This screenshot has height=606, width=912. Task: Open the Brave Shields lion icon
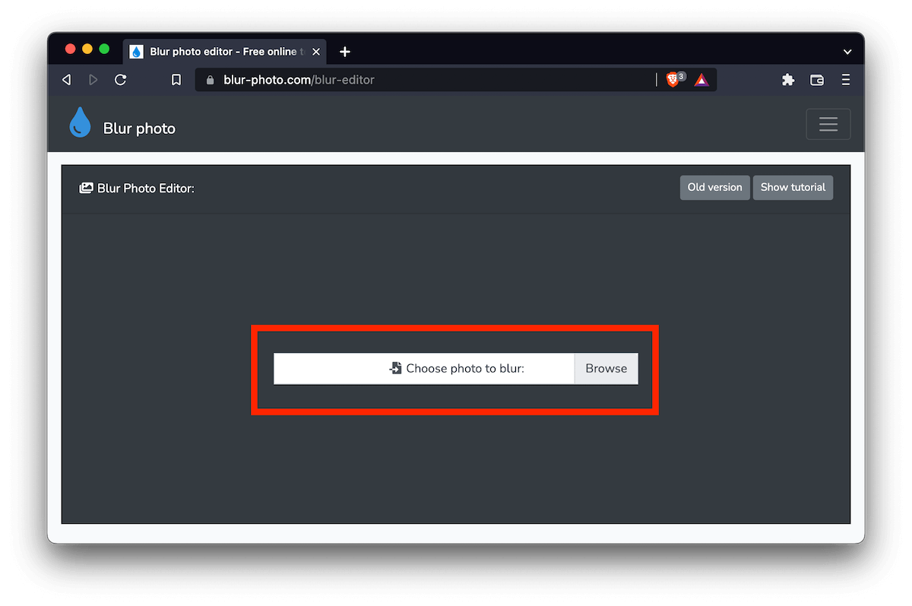(674, 80)
